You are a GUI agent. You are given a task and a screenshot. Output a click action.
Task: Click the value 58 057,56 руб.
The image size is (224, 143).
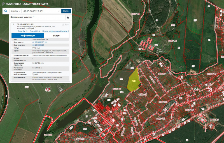[38, 63]
